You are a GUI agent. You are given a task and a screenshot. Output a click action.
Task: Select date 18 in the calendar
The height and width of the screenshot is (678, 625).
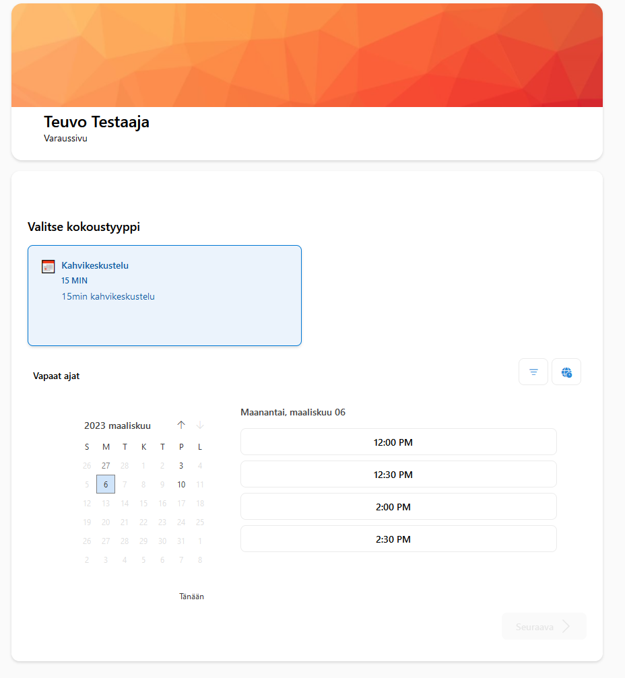click(x=200, y=504)
